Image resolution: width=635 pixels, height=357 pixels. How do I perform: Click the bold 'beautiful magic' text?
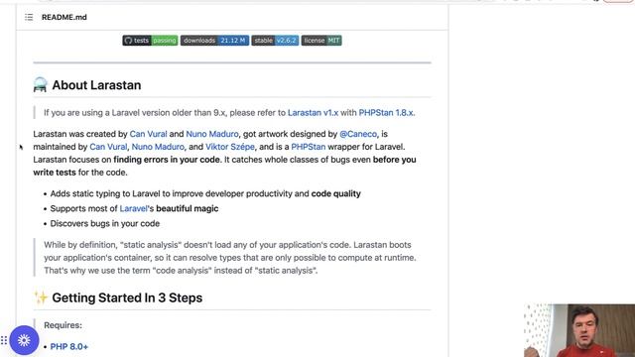coord(188,208)
